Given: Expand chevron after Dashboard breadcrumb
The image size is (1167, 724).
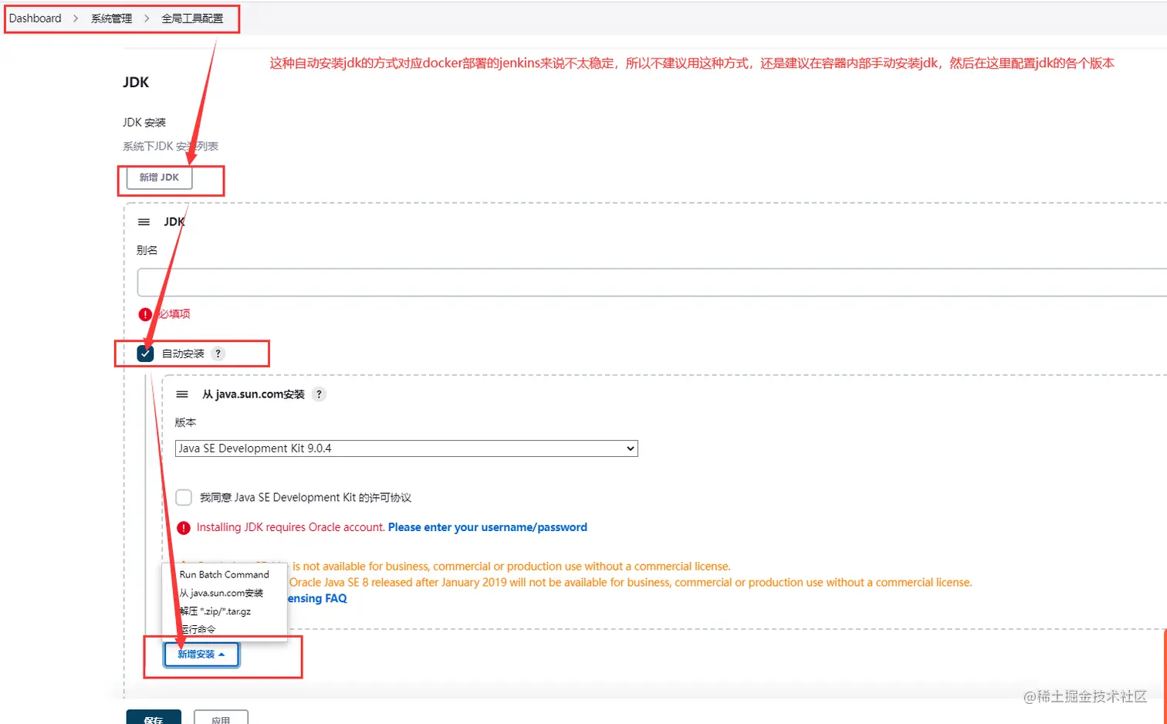Looking at the screenshot, I should click(x=76, y=19).
